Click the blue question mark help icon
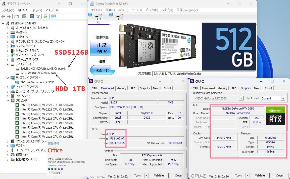The image size is (290, 179). [32, 16]
